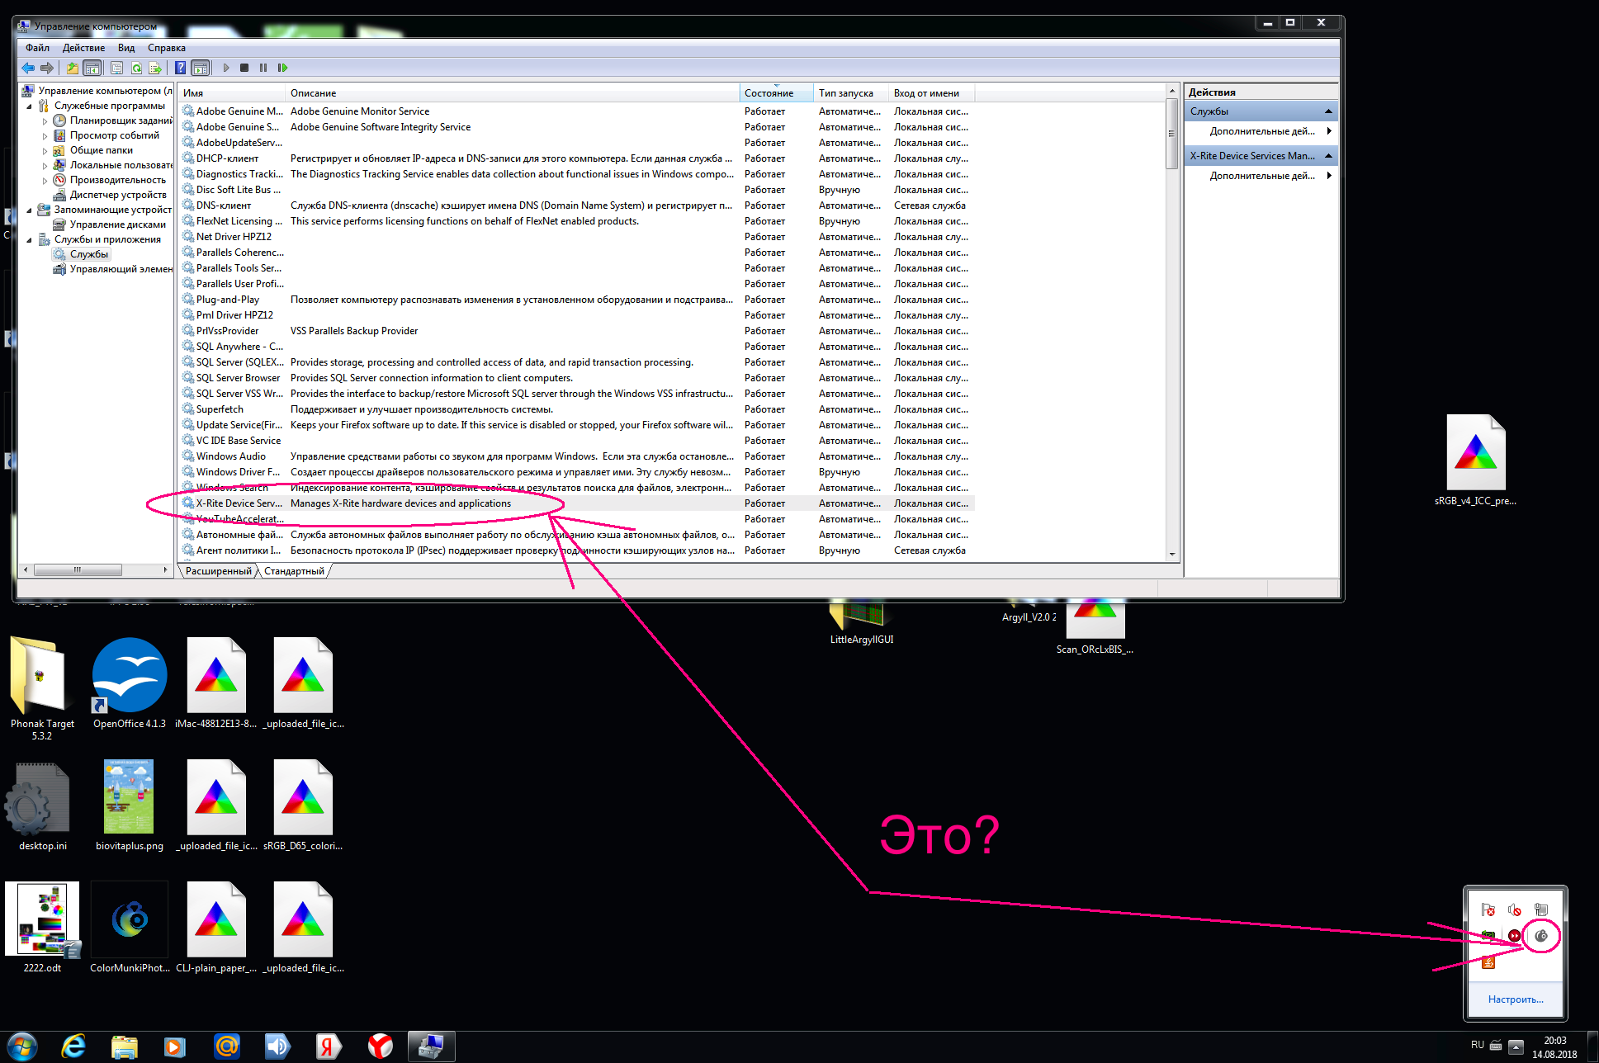Sort by the Состояние column header

click(x=777, y=93)
